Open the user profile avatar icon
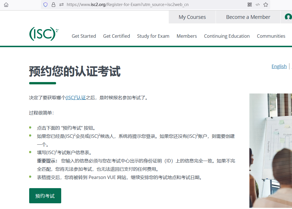This screenshot has height=209, width=292. click(x=288, y=17)
